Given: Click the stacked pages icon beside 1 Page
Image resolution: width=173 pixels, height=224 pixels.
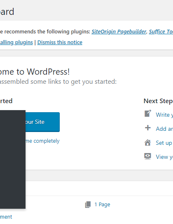Looking at the screenshot, I should pos(88,205).
